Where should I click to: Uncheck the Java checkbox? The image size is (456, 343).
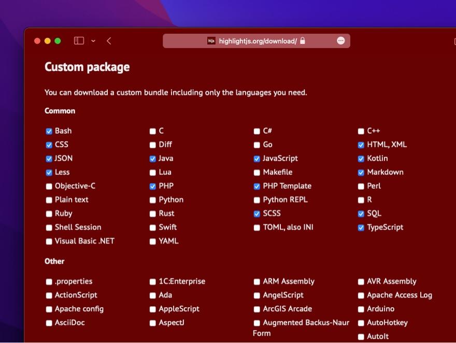pos(153,159)
